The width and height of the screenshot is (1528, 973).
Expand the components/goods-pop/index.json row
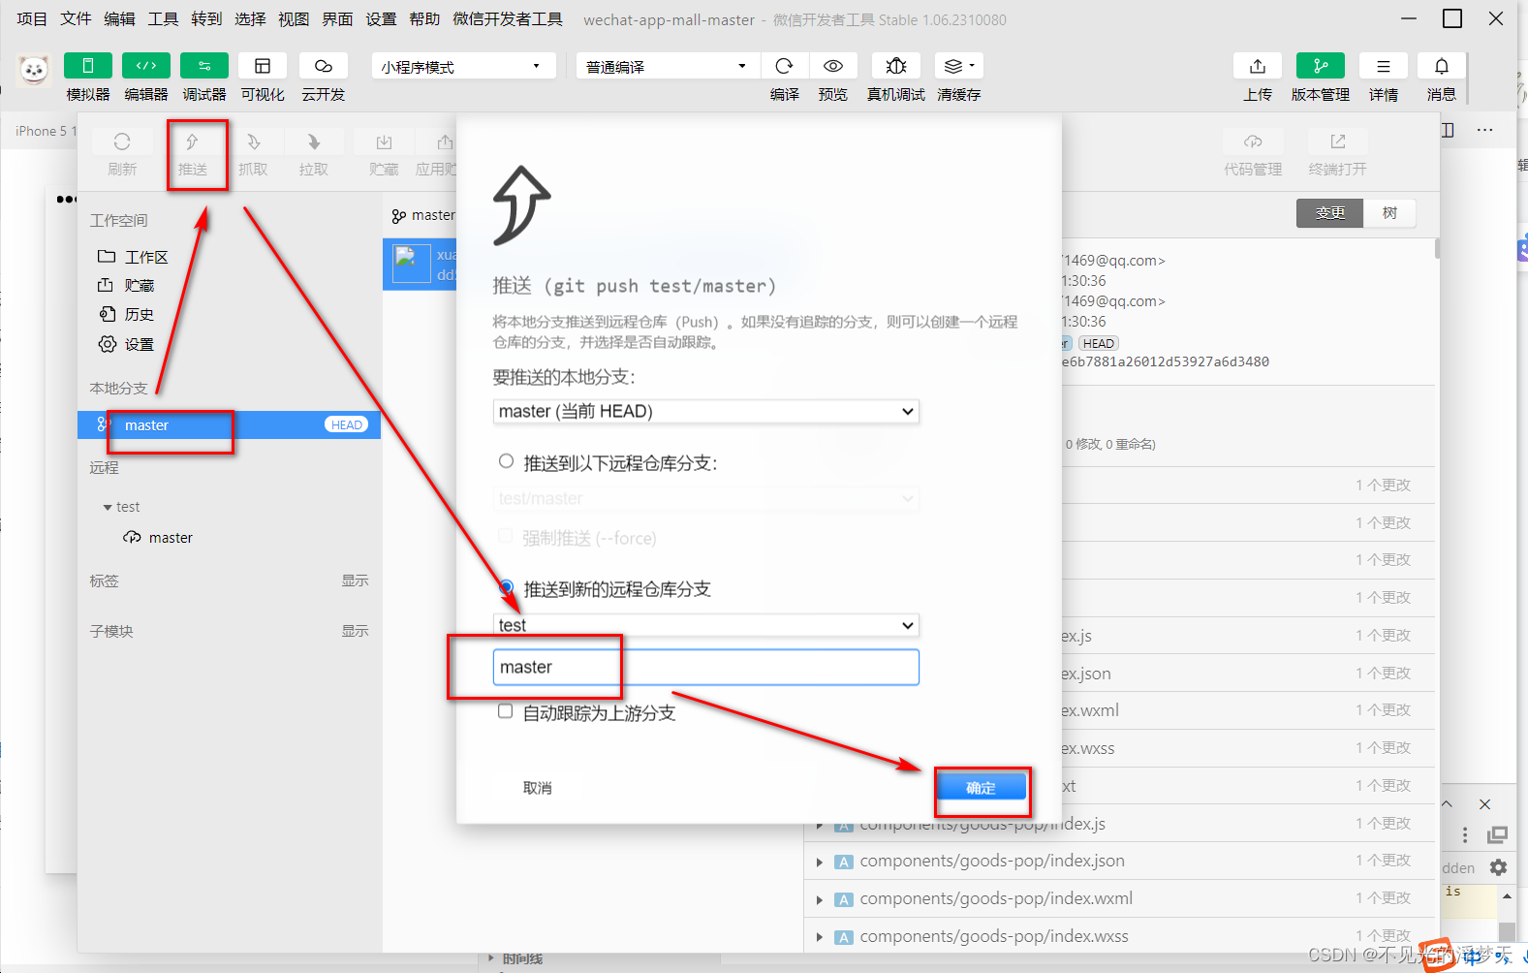point(820,862)
